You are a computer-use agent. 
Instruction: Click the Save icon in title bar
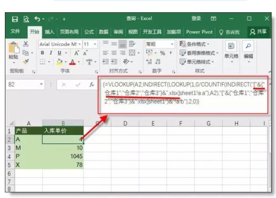[15, 19]
